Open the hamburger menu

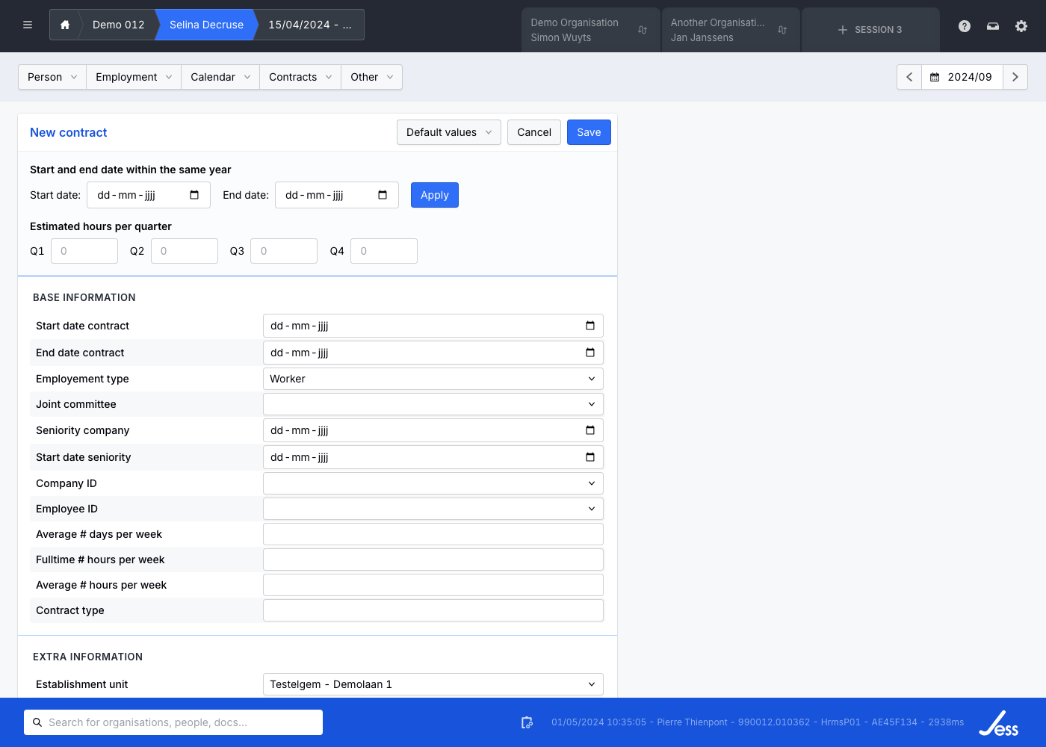[28, 25]
